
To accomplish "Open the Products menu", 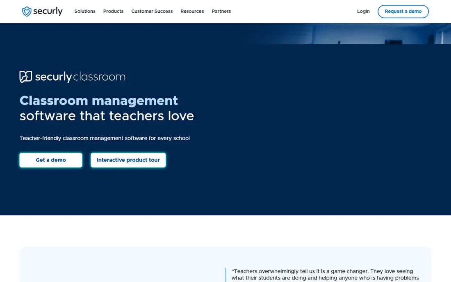I will click(113, 11).
